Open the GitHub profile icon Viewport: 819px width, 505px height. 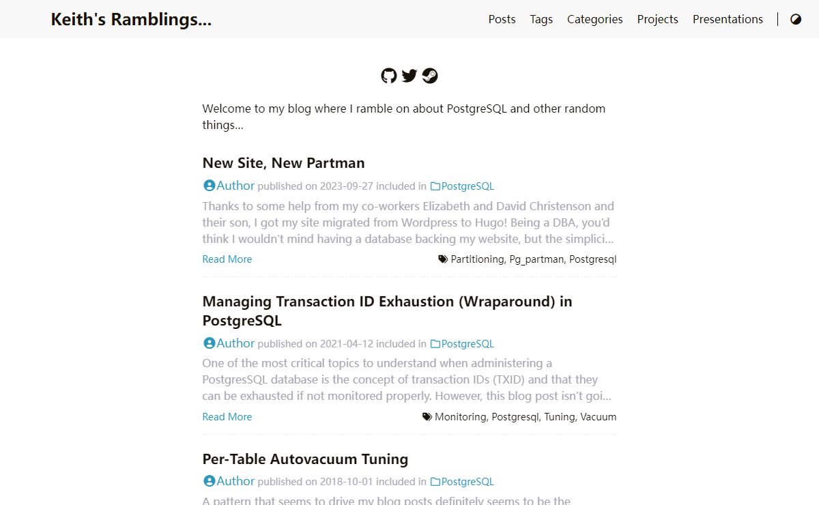pos(389,76)
